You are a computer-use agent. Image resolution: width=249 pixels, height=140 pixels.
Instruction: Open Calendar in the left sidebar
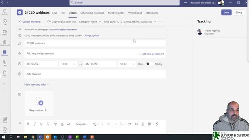5,53
